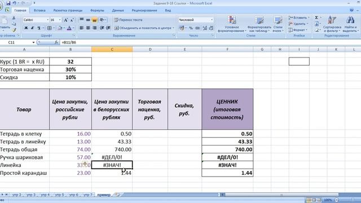This screenshot has width=361, height=203.
Task: Click the Increase Decimal icon
Action: click(205, 28)
